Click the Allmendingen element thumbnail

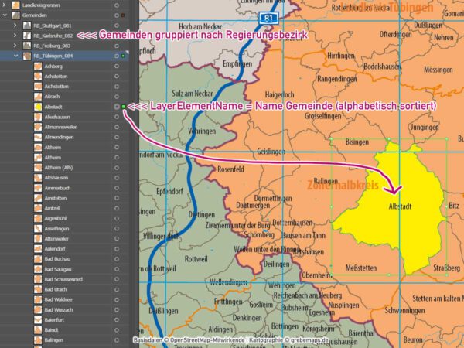[38, 137]
